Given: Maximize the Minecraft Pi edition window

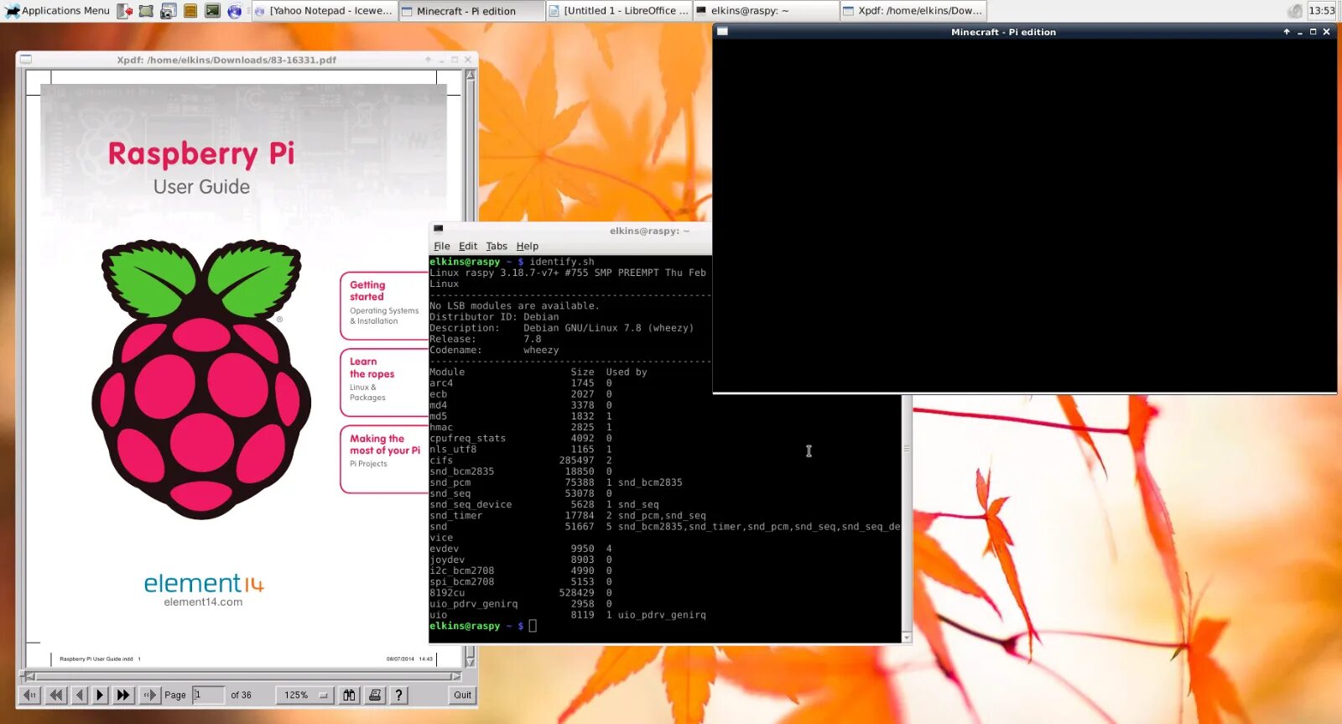Looking at the screenshot, I should (x=1313, y=32).
